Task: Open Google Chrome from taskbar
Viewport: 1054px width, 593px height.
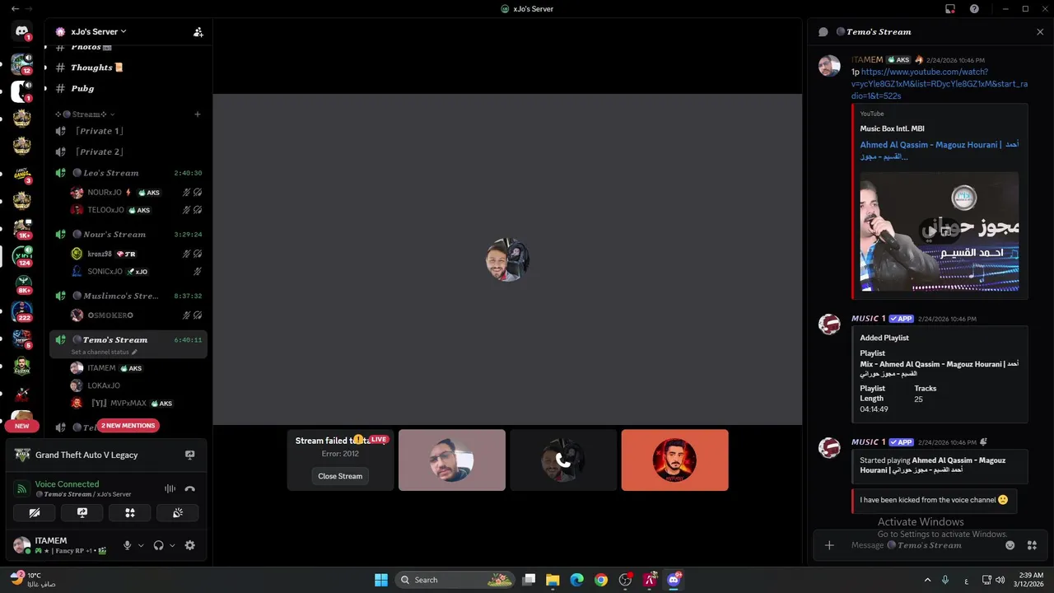Action: coord(601,580)
